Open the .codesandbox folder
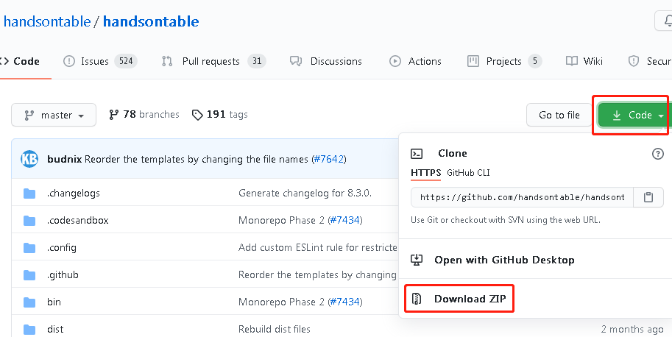 click(x=77, y=220)
